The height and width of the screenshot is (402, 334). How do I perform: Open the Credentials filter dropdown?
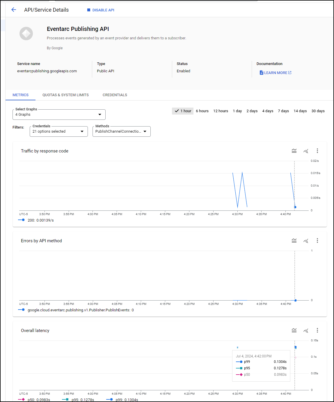coord(59,131)
